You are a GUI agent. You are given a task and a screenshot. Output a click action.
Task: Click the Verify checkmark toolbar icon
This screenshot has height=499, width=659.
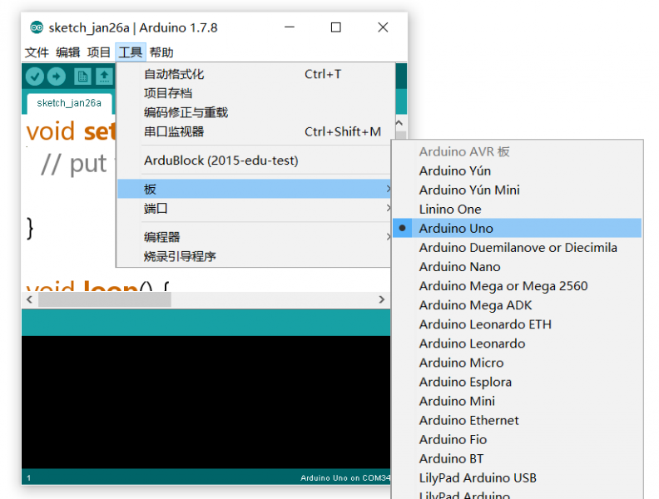pos(34,77)
